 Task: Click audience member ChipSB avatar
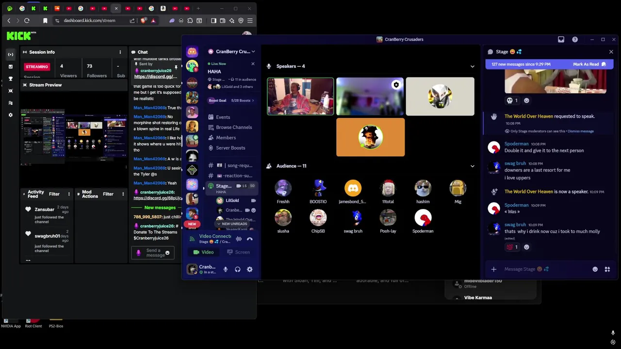click(318, 218)
